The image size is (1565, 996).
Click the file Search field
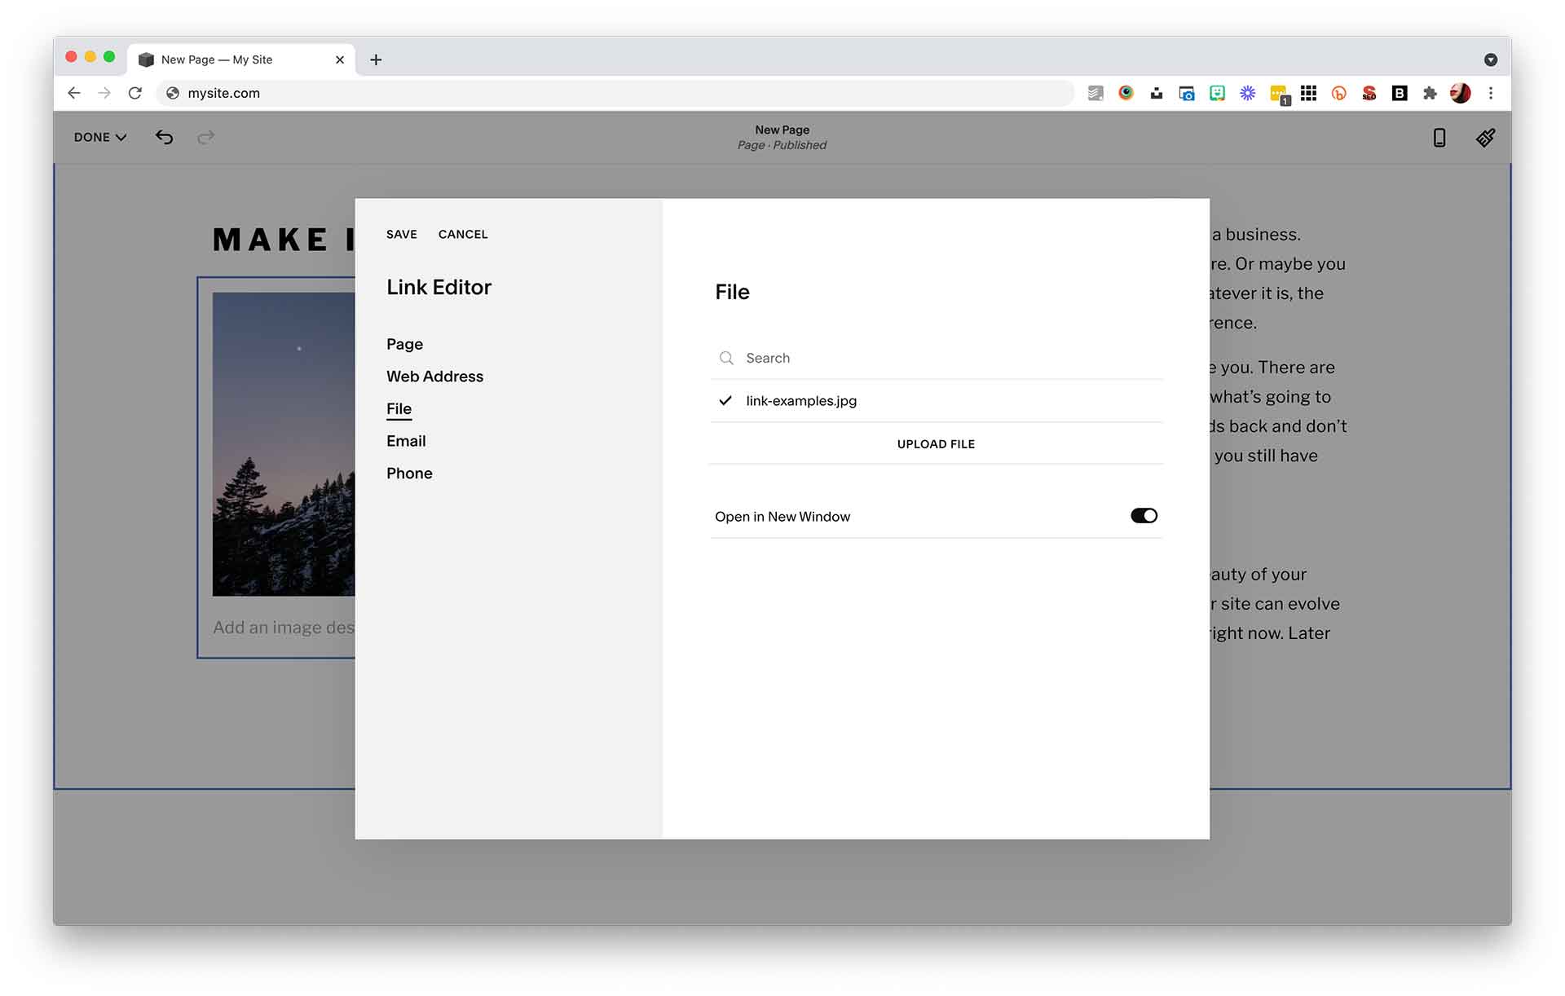(x=936, y=358)
